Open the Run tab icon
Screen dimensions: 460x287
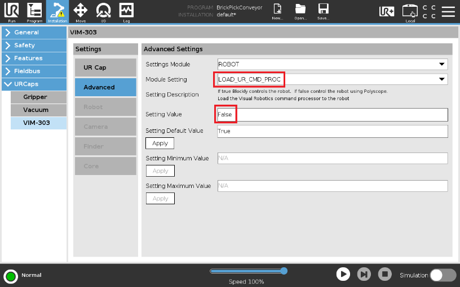click(x=11, y=12)
